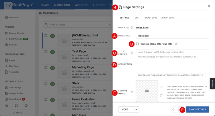Viewport: 215px width, 116px height.
Task: Select the Test Page checkbox
Action: pyautogui.click(x=46, y=52)
